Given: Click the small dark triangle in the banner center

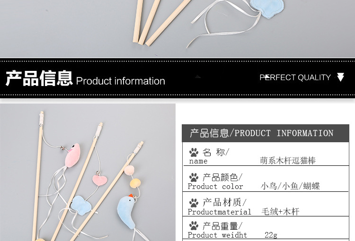Looking at the screenshot, I should pyautogui.click(x=198, y=77).
